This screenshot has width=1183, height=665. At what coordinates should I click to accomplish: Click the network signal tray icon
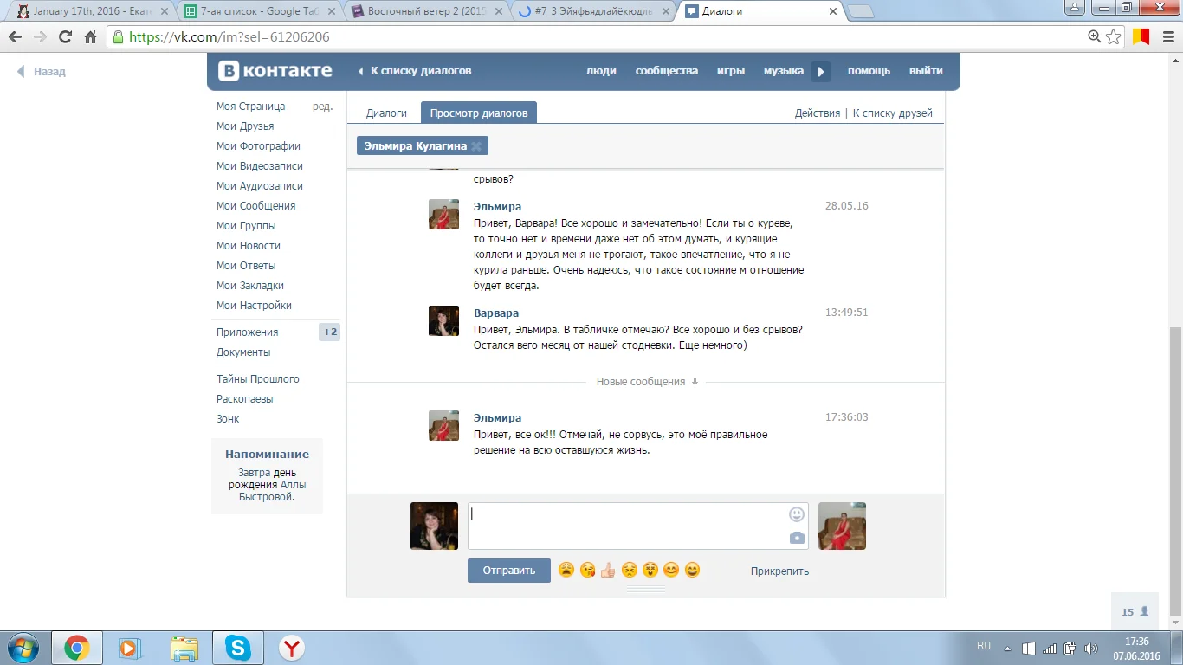(1050, 648)
